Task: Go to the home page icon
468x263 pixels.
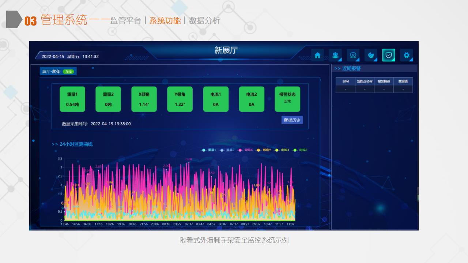Action: click(317, 55)
